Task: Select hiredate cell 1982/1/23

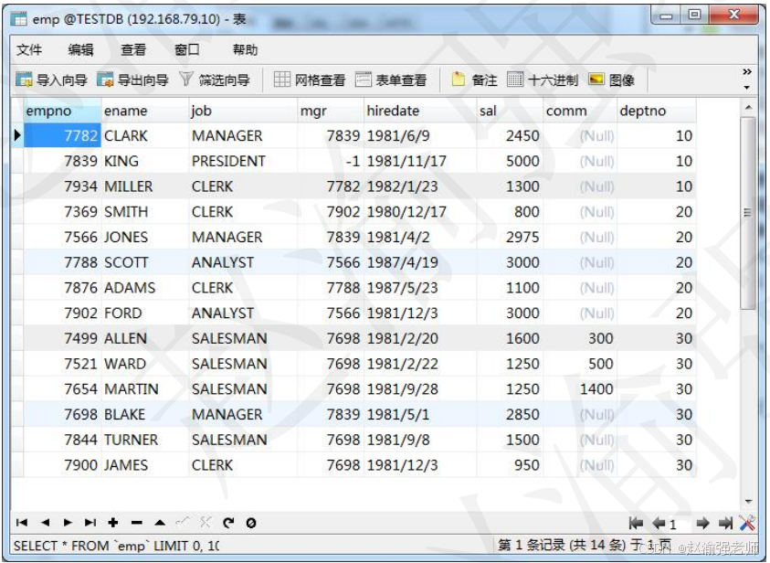Action: point(420,186)
